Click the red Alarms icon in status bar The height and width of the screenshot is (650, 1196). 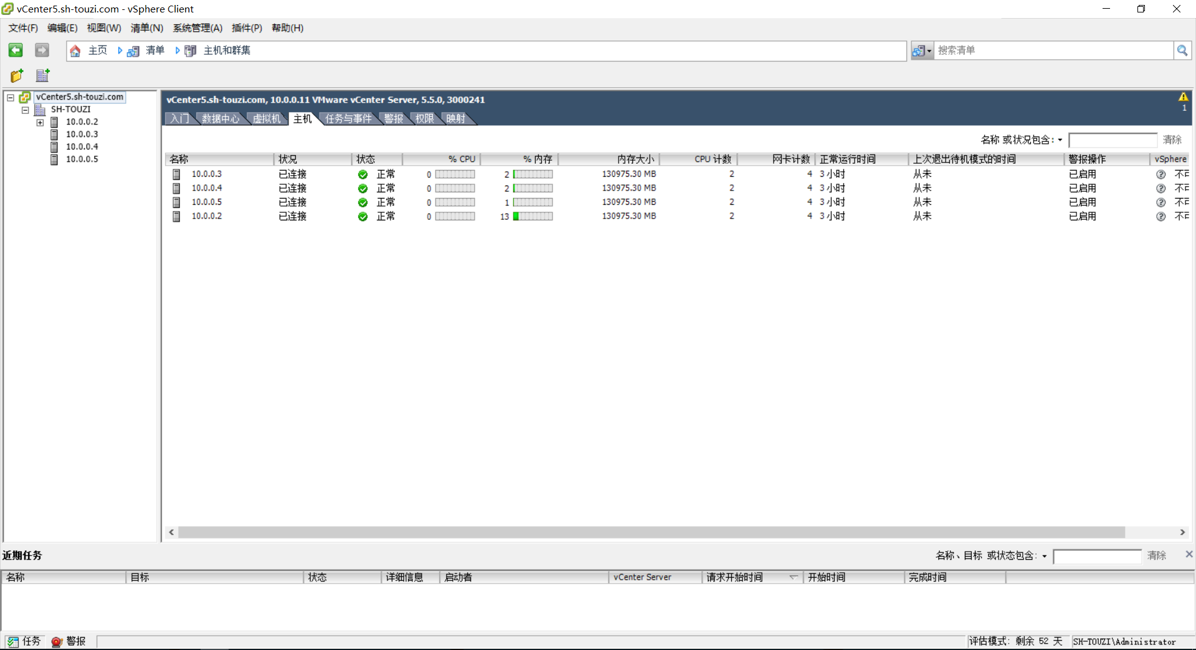[x=57, y=641]
